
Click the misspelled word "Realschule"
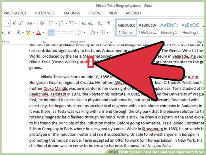coord(39,94)
